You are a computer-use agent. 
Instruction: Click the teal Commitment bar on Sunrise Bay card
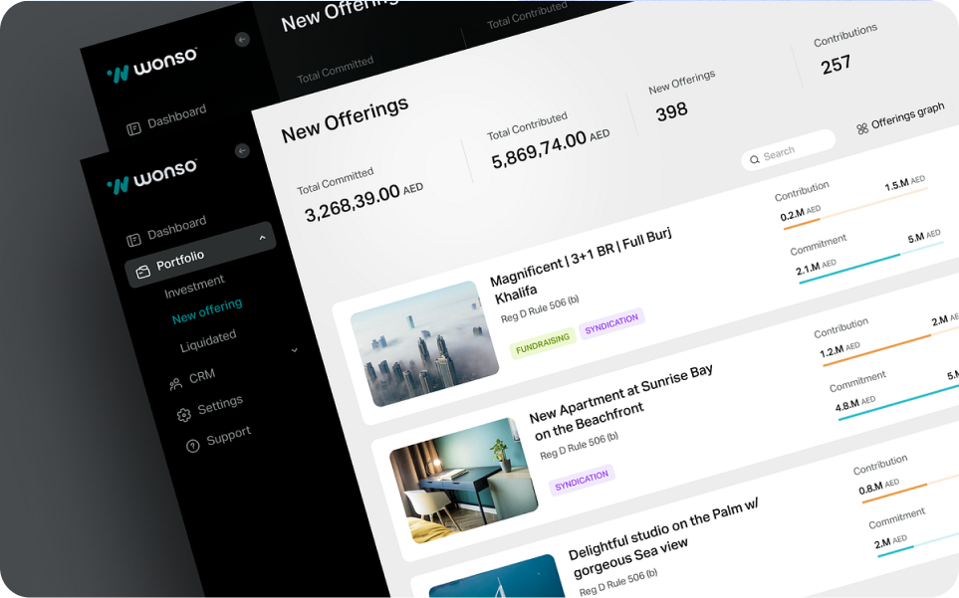click(898, 402)
